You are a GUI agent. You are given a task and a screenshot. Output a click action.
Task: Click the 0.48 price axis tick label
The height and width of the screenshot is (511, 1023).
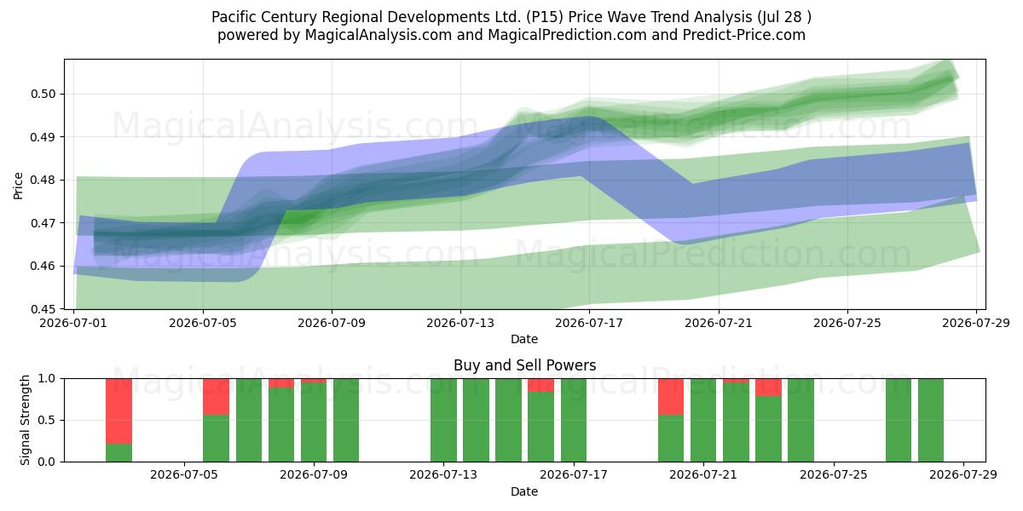point(42,180)
